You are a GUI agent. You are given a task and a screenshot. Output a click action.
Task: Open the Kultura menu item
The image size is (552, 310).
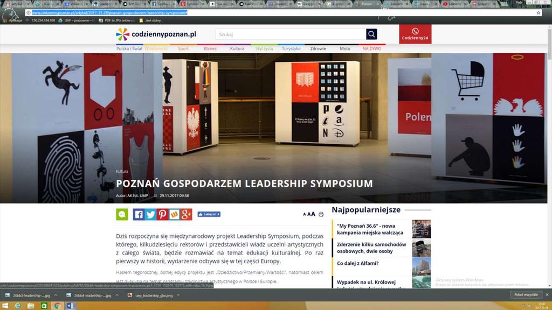click(237, 48)
